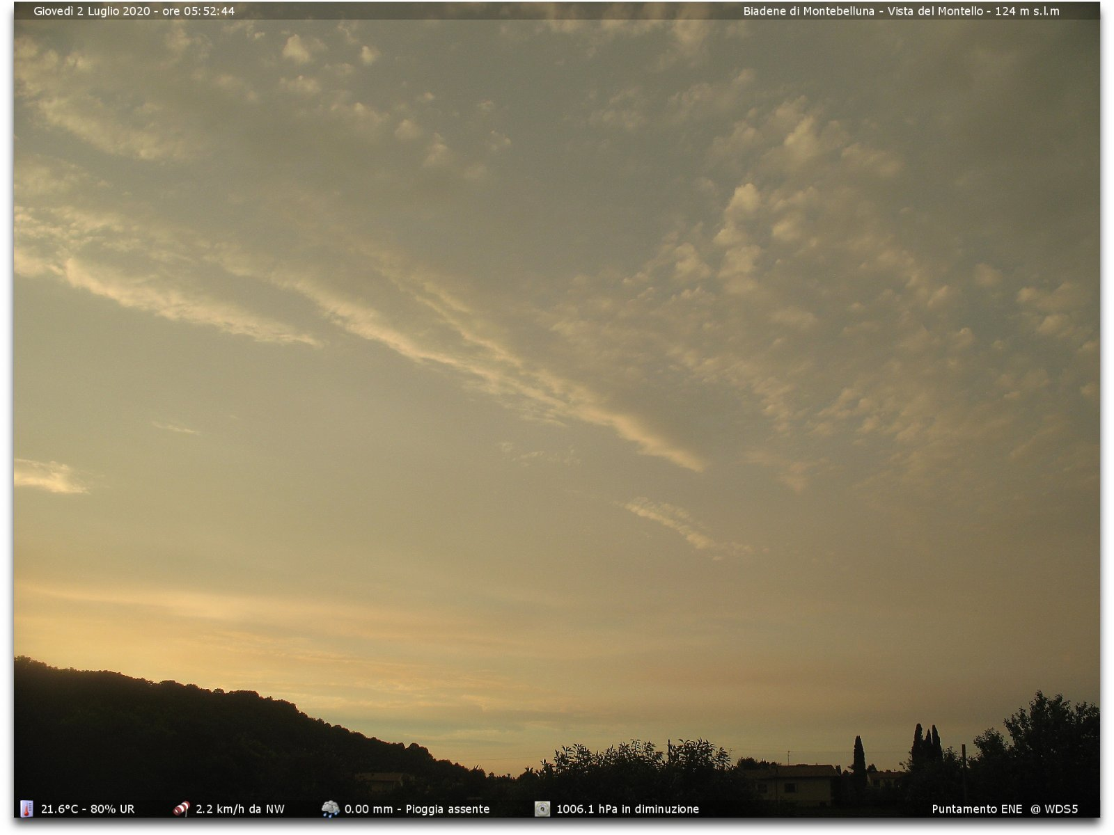This screenshot has height=835, width=1114.
Task: Select the 'Puntamento ENE' direction text
Action: pyautogui.click(x=977, y=809)
